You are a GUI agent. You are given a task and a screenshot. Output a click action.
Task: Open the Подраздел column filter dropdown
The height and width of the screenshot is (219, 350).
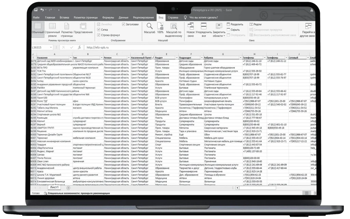click(202, 58)
